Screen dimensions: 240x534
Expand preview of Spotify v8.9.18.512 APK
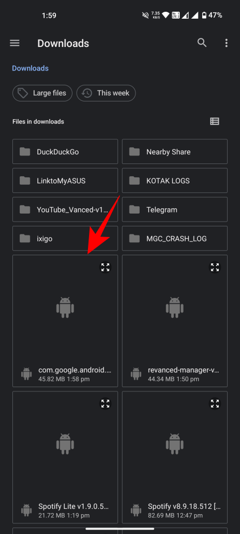pyautogui.click(x=215, y=404)
